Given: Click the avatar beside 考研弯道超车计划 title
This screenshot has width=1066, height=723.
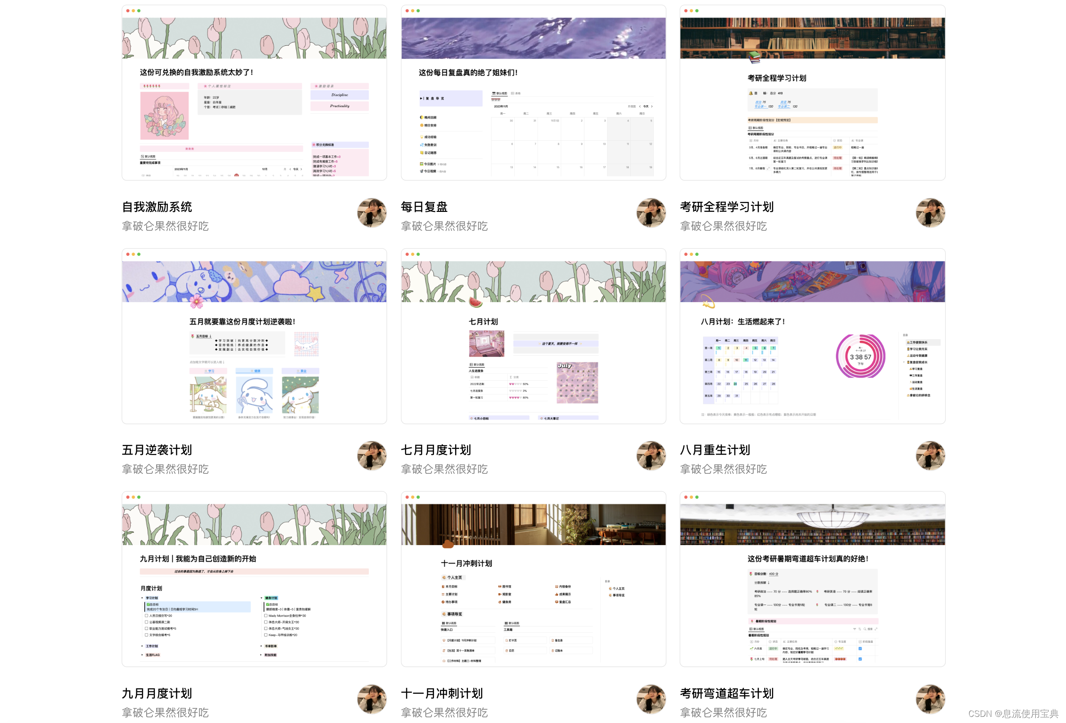Looking at the screenshot, I should (930, 699).
